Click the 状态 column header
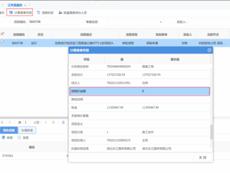230x173 pixels. click(x=40, y=35)
